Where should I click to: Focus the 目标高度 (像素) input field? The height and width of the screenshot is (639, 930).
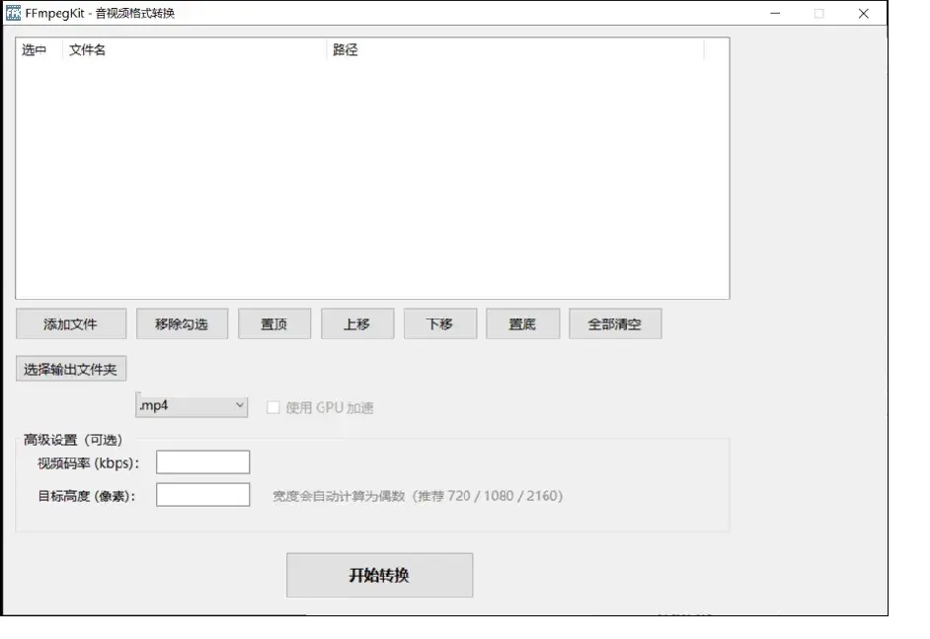coord(202,495)
